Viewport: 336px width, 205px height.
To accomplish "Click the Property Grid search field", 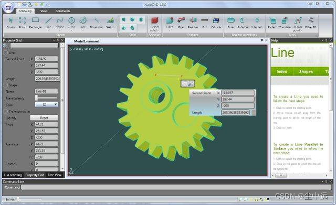I will pyautogui.click(x=34, y=46).
